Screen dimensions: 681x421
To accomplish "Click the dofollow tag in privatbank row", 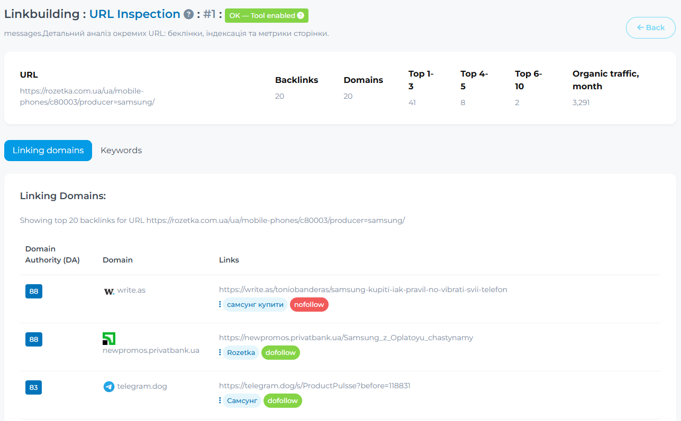I will coord(280,352).
